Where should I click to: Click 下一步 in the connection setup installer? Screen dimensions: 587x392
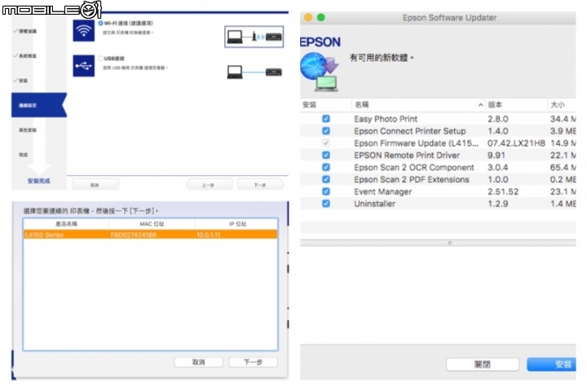[x=260, y=185]
